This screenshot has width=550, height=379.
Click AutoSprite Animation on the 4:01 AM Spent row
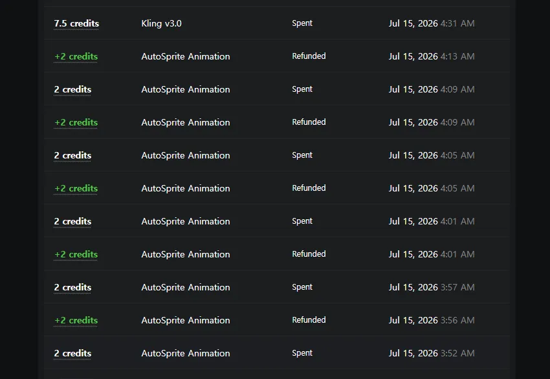coord(186,221)
